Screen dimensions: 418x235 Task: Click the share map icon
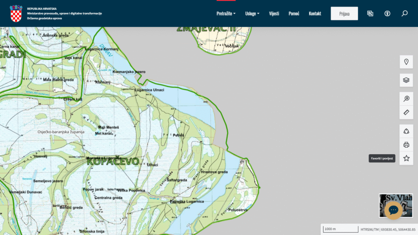click(406, 131)
